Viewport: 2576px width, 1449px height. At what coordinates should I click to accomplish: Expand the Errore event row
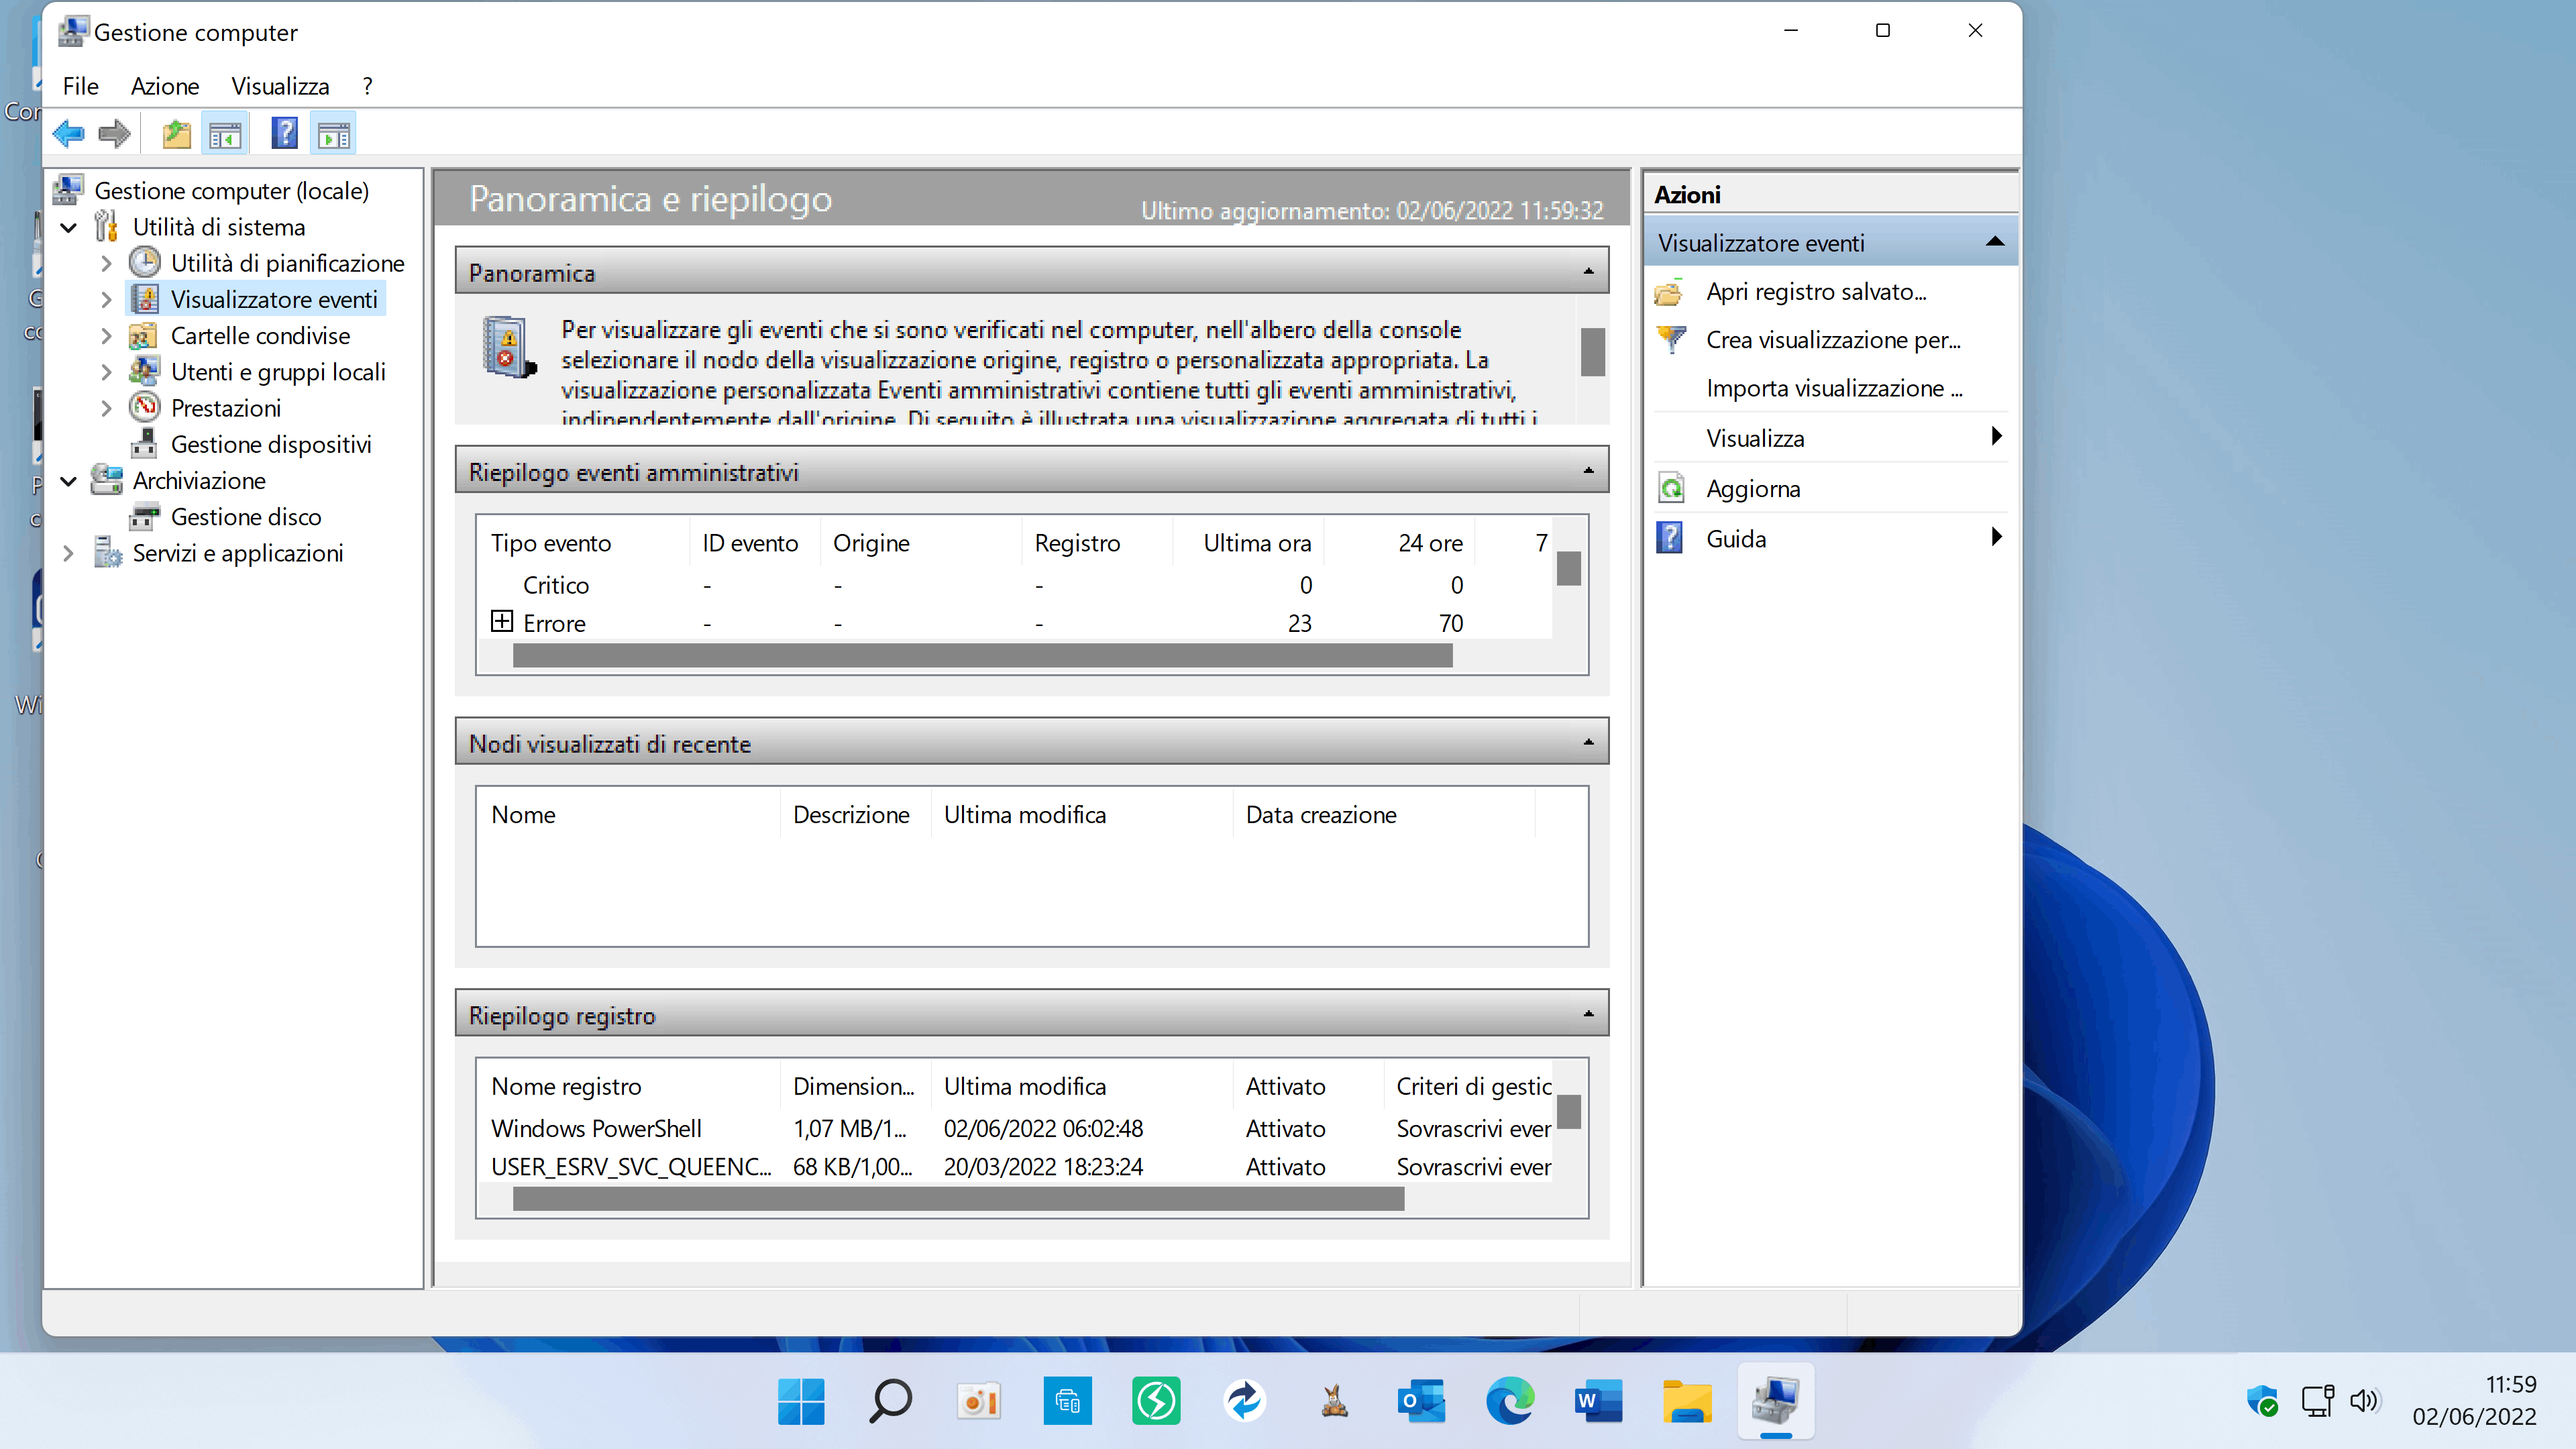pyautogui.click(x=502, y=622)
